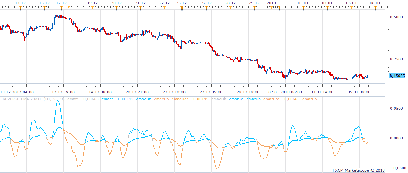Screen dimensions: 408x173
Task: Select the REVERSE EMA 2 MTF indicator title
Action: (x=34, y=99)
